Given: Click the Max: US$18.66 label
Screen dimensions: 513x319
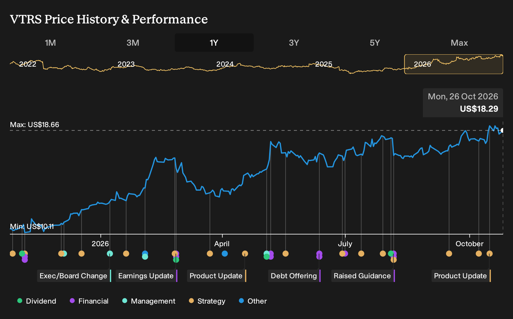Looking at the screenshot, I should coord(35,125).
